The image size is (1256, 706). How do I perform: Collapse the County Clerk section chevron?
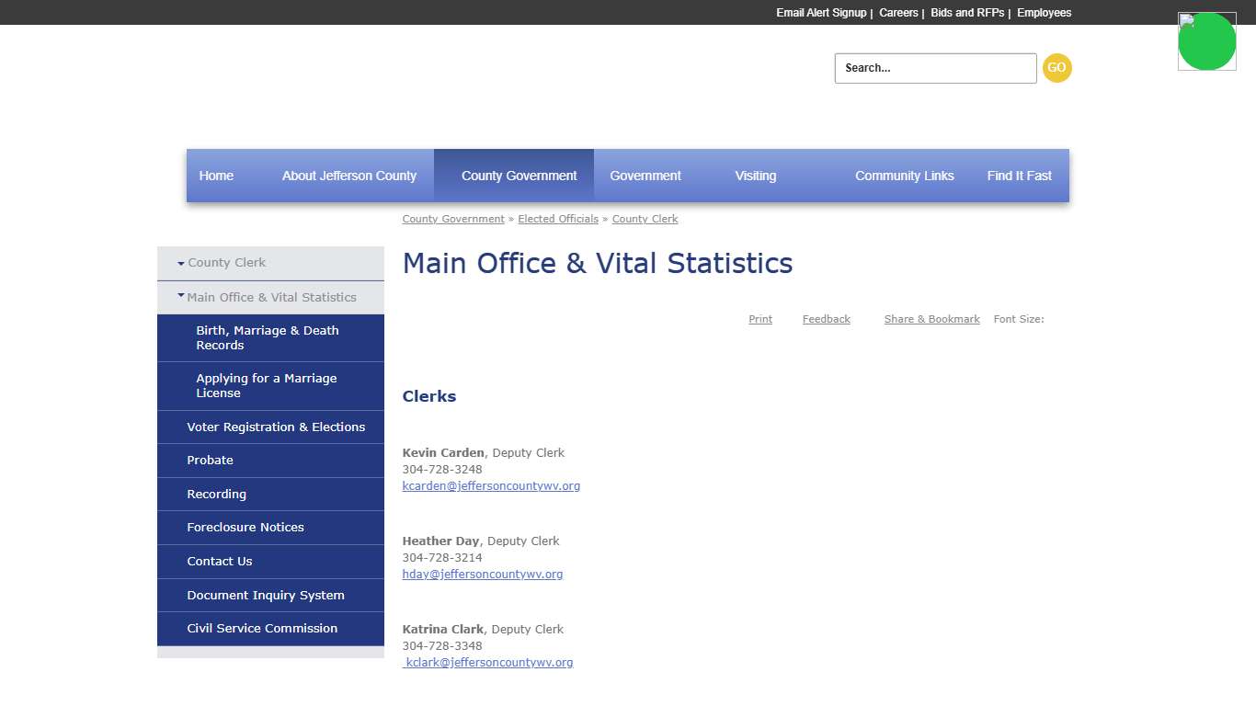[180, 262]
